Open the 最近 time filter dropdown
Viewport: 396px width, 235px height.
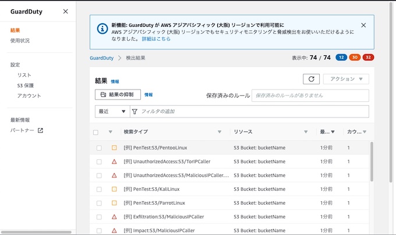point(112,112)
